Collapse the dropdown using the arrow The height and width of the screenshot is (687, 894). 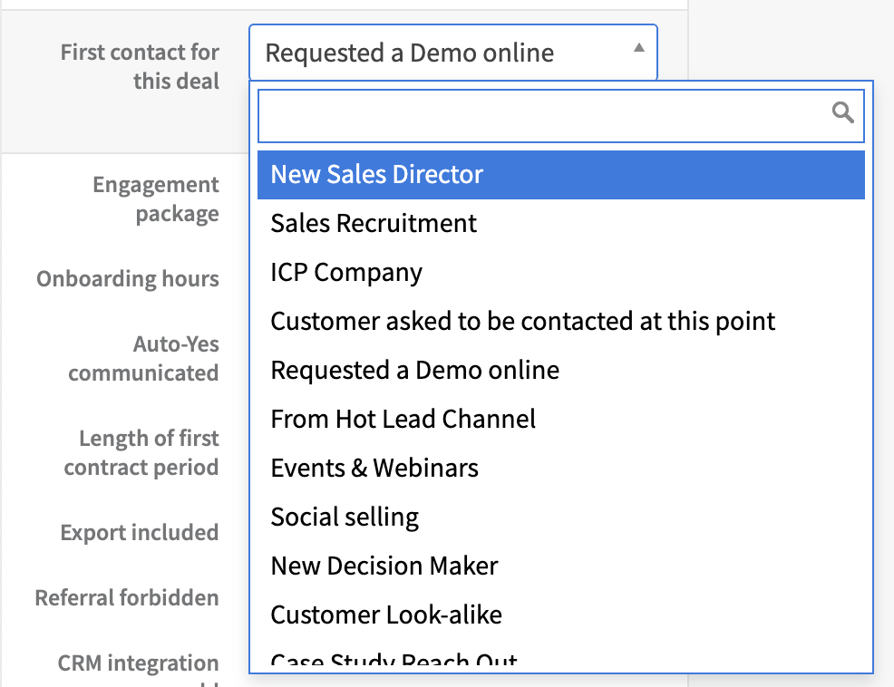(x=639, y=48)
